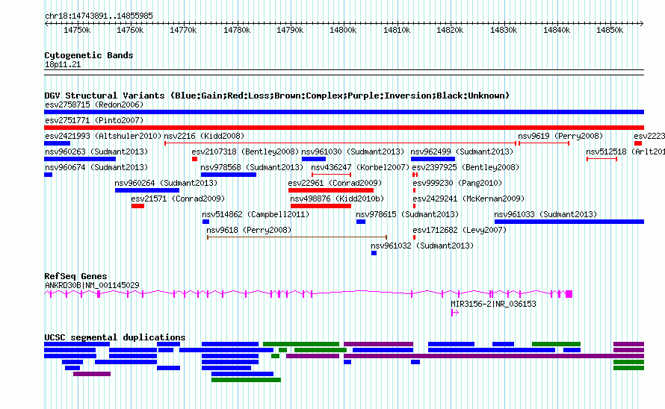
Task: Click the nsv514862 (Campbell2011) label
Action: tap(256, 214)
